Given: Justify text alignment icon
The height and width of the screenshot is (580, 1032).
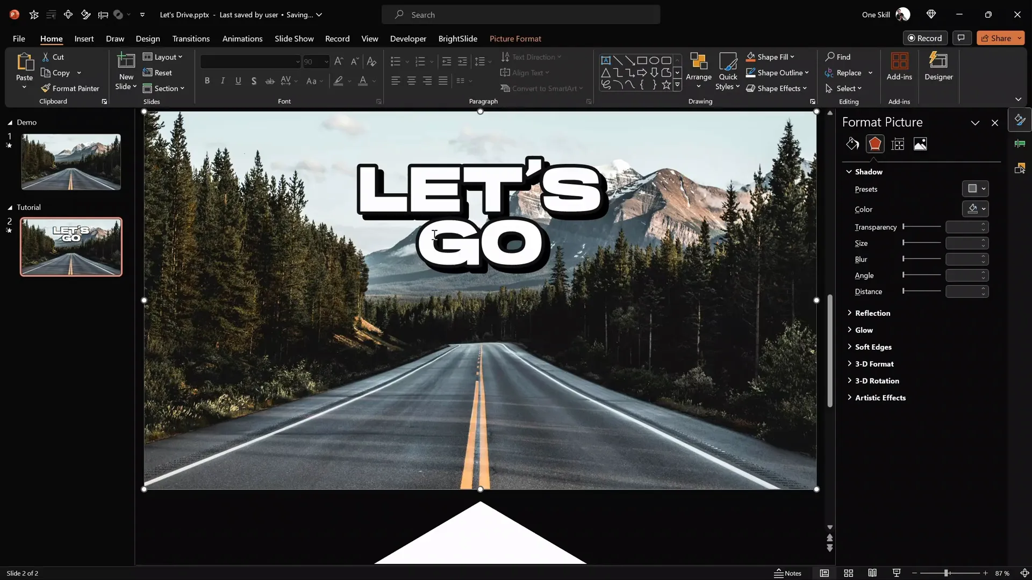Looking at the screenshot, I should pos(443,81).
